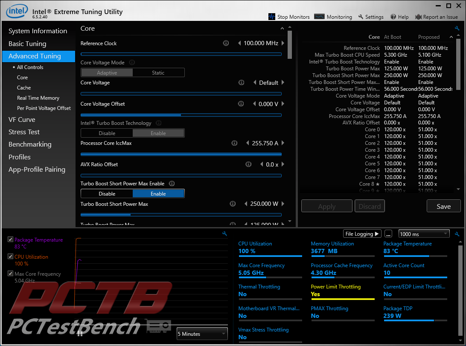Open wrench settings for proposed values panel
Screen dimensions: 466x346
[x=457, y=28]
